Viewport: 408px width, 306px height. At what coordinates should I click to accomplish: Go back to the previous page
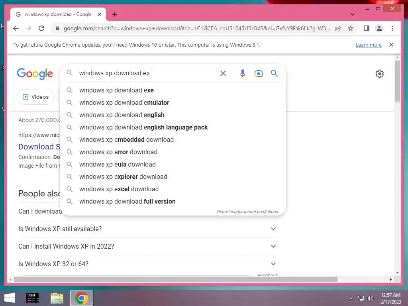click(x=16, y=28)
